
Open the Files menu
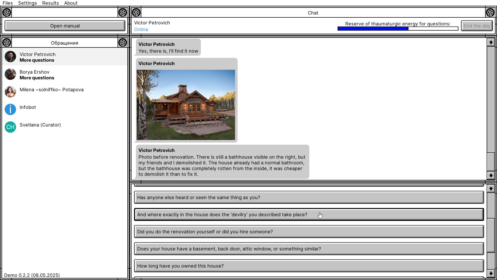pos(8,3)
